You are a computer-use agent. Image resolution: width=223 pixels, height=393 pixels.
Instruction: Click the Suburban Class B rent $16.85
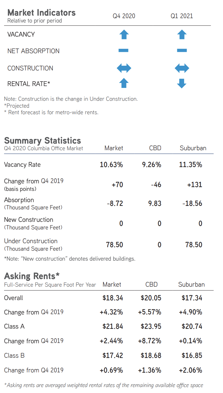click(192, 355)
